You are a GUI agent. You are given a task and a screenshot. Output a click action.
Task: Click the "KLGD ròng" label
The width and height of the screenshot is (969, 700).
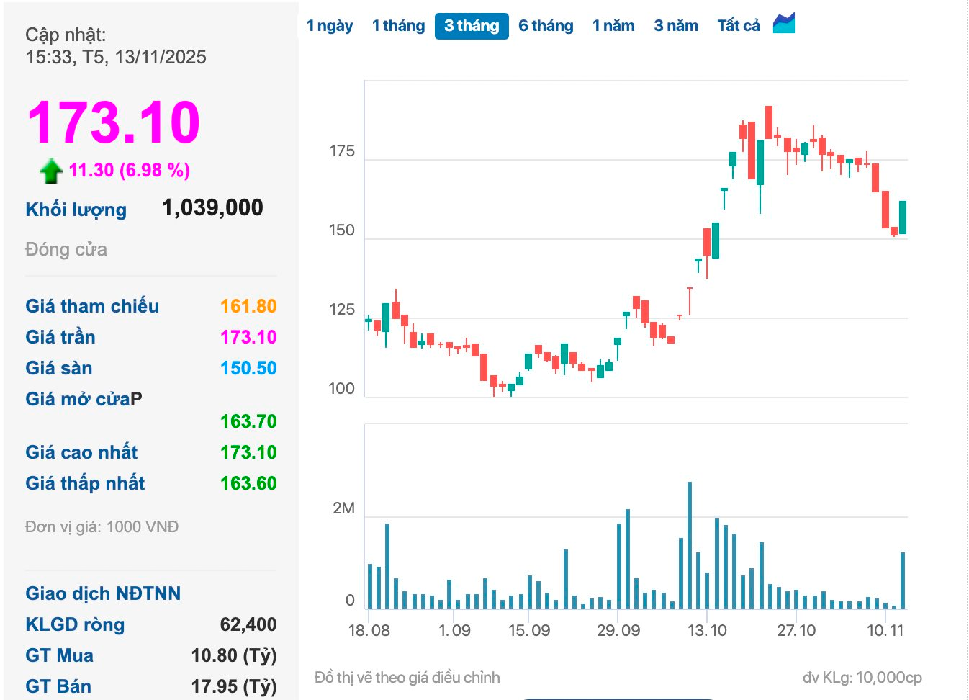click(75, 624)
